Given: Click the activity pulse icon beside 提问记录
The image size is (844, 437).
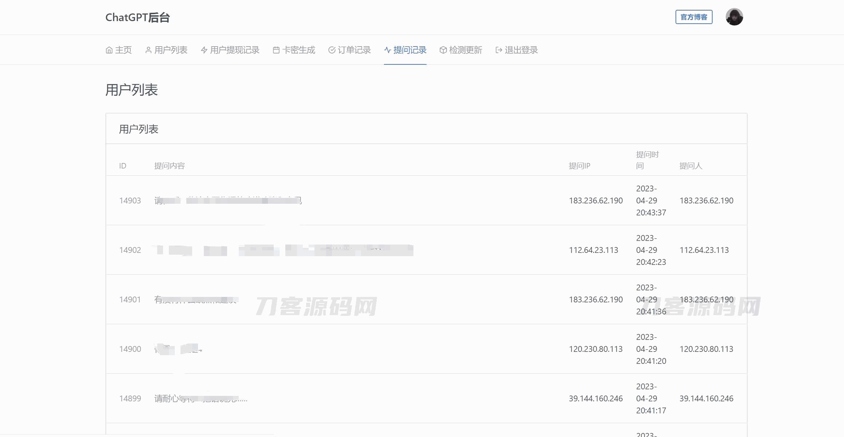Looking at the screenshot, I should [388, 50].
